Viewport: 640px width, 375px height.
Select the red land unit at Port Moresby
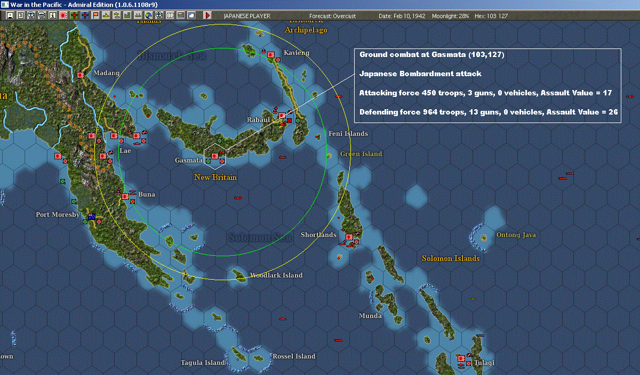pyautogui.click(x=99, y=222)
